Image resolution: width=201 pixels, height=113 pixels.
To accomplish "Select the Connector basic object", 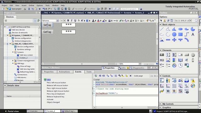I will (x=187, y=34).
